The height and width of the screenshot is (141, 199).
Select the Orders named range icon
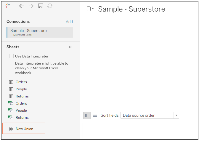(x=11, y=103)
